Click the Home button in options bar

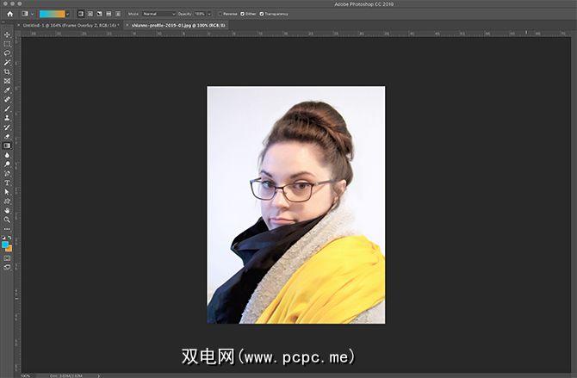coord(8,14)
